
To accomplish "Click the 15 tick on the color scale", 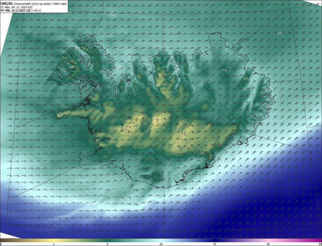I will click(215, 244).
